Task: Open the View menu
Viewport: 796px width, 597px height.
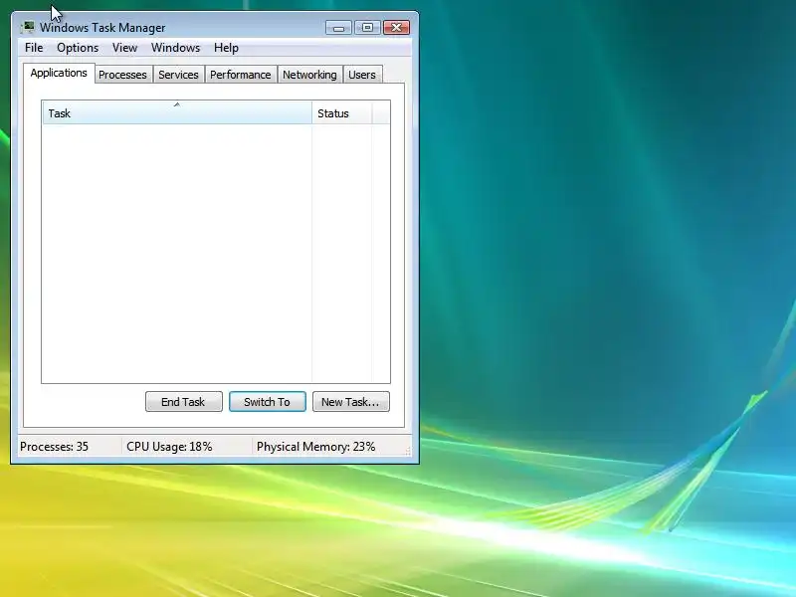Action: click(125, 48)
